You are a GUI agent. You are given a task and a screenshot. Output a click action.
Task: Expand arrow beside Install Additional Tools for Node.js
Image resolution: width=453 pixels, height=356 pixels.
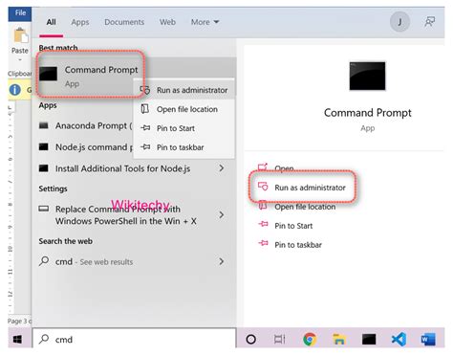point(222,168)
